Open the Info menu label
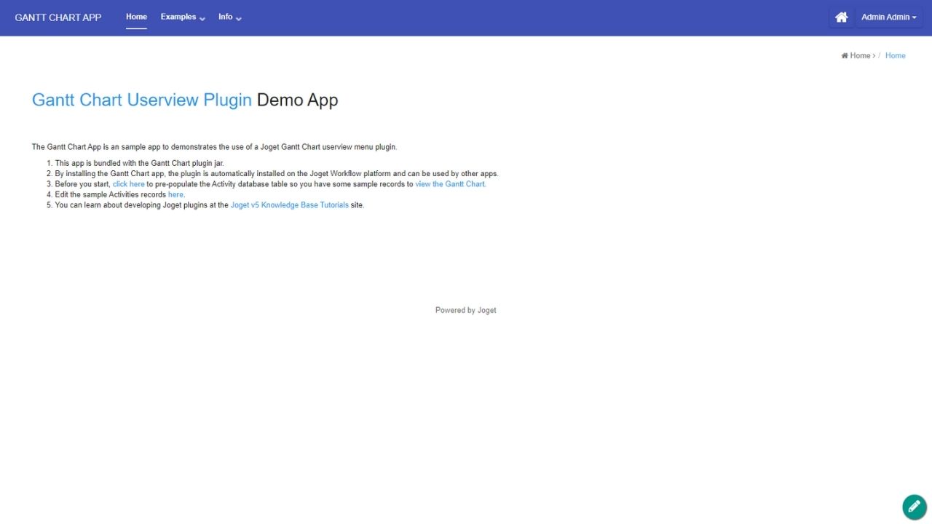The image size is (932, 524). coord(226,17)
